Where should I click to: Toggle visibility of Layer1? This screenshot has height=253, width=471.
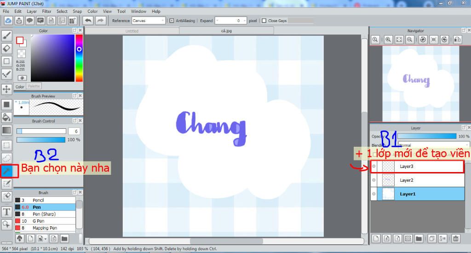[x=374, y=194]
